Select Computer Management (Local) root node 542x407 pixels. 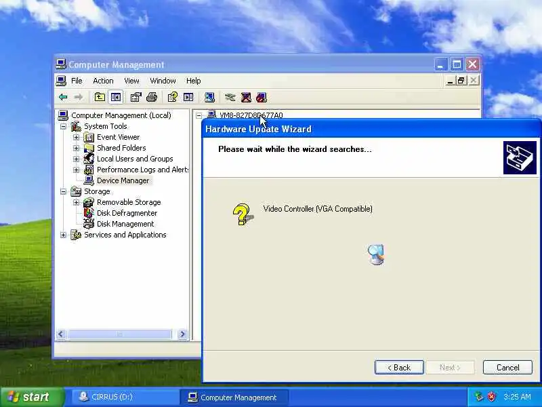(121, 115)
